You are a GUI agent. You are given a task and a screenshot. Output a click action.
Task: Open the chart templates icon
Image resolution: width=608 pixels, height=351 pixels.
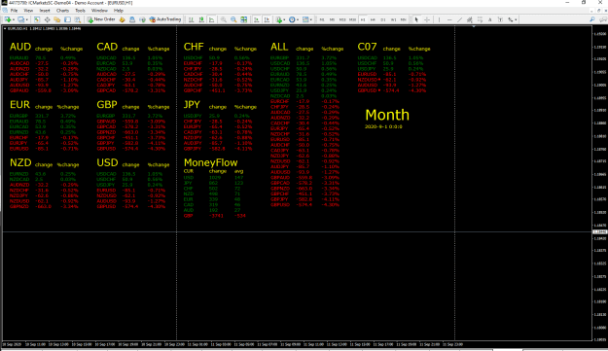305,19
